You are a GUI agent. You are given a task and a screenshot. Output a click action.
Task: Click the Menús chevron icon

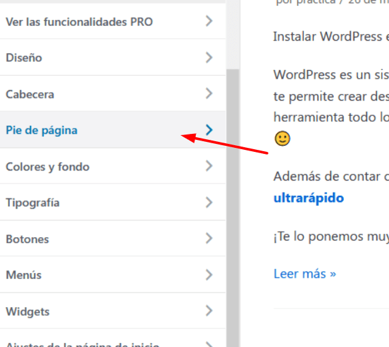[209, 274]
